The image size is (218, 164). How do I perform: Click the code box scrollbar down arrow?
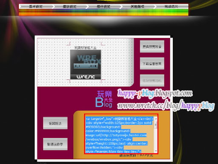[156, 151]
